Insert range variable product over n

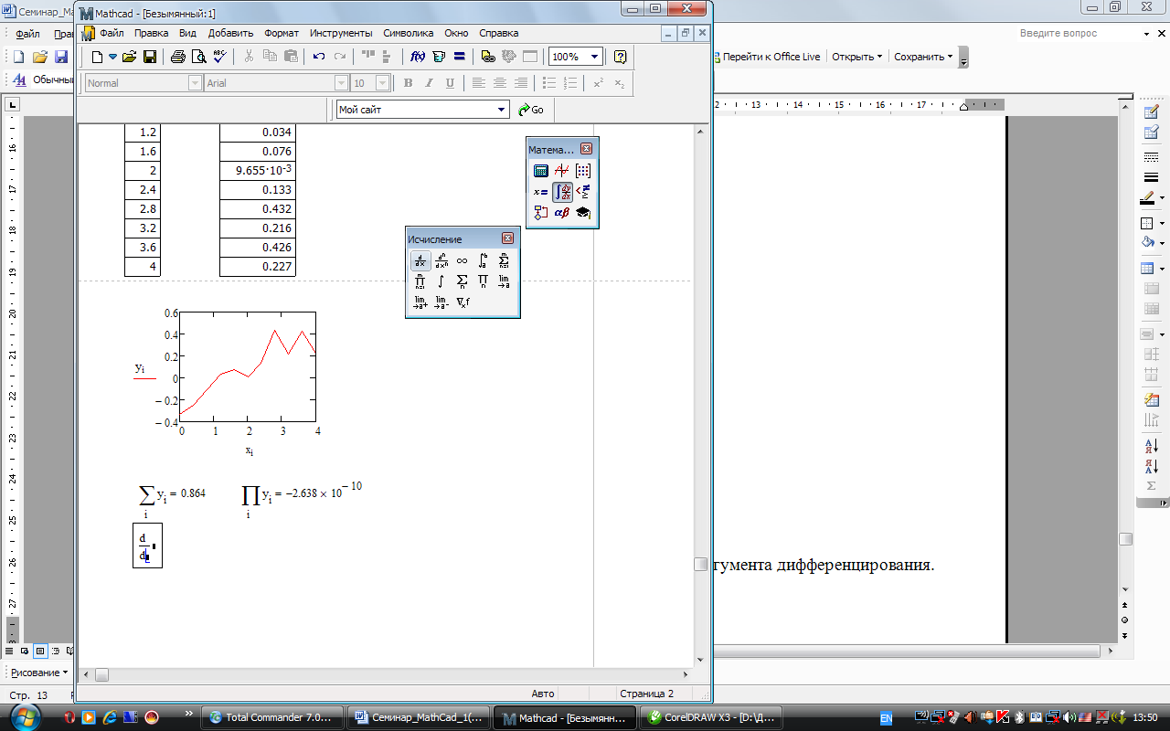coord(484,281)
